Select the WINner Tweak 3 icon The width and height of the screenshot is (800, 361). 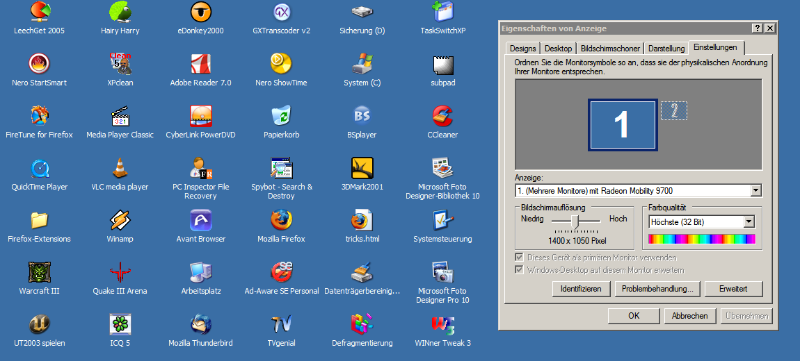click(x=443, y=324)
